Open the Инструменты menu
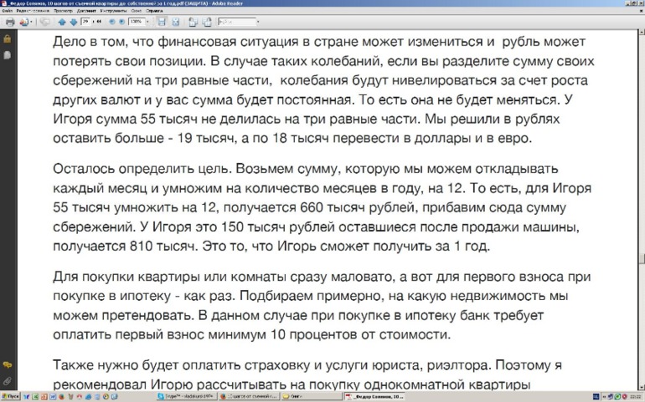Image resolution: width=645 pixels, height=402 pixels. click(x=115, y=11)
